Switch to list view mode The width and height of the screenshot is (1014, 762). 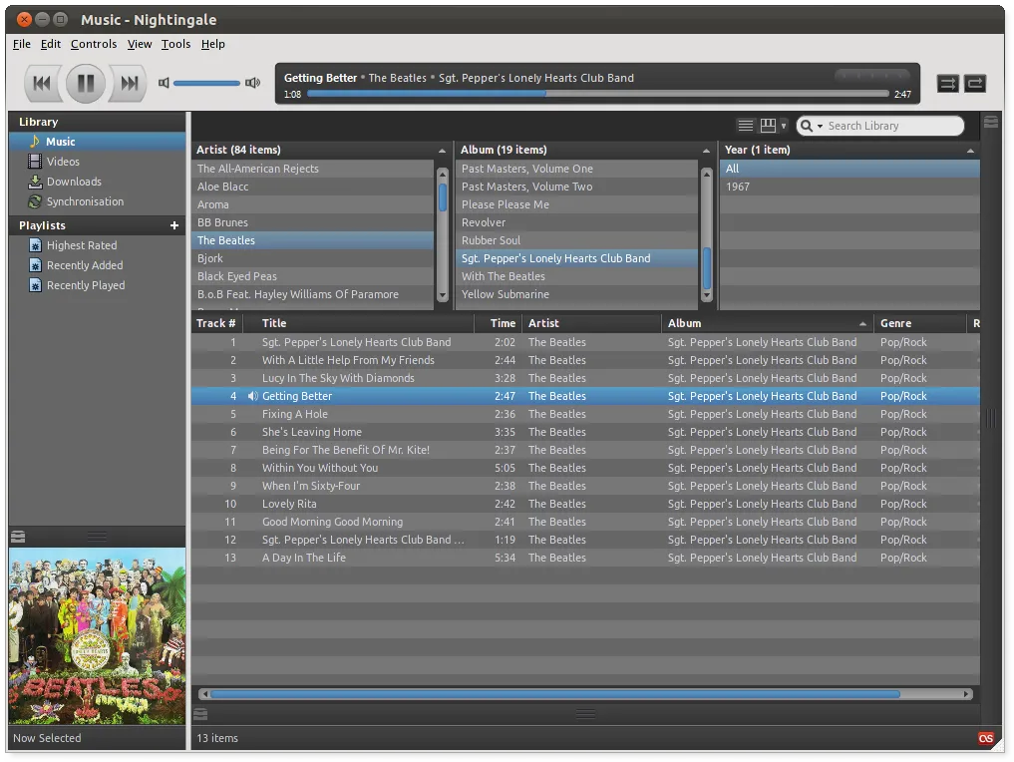pyautogui.click(x=746, y=124)
